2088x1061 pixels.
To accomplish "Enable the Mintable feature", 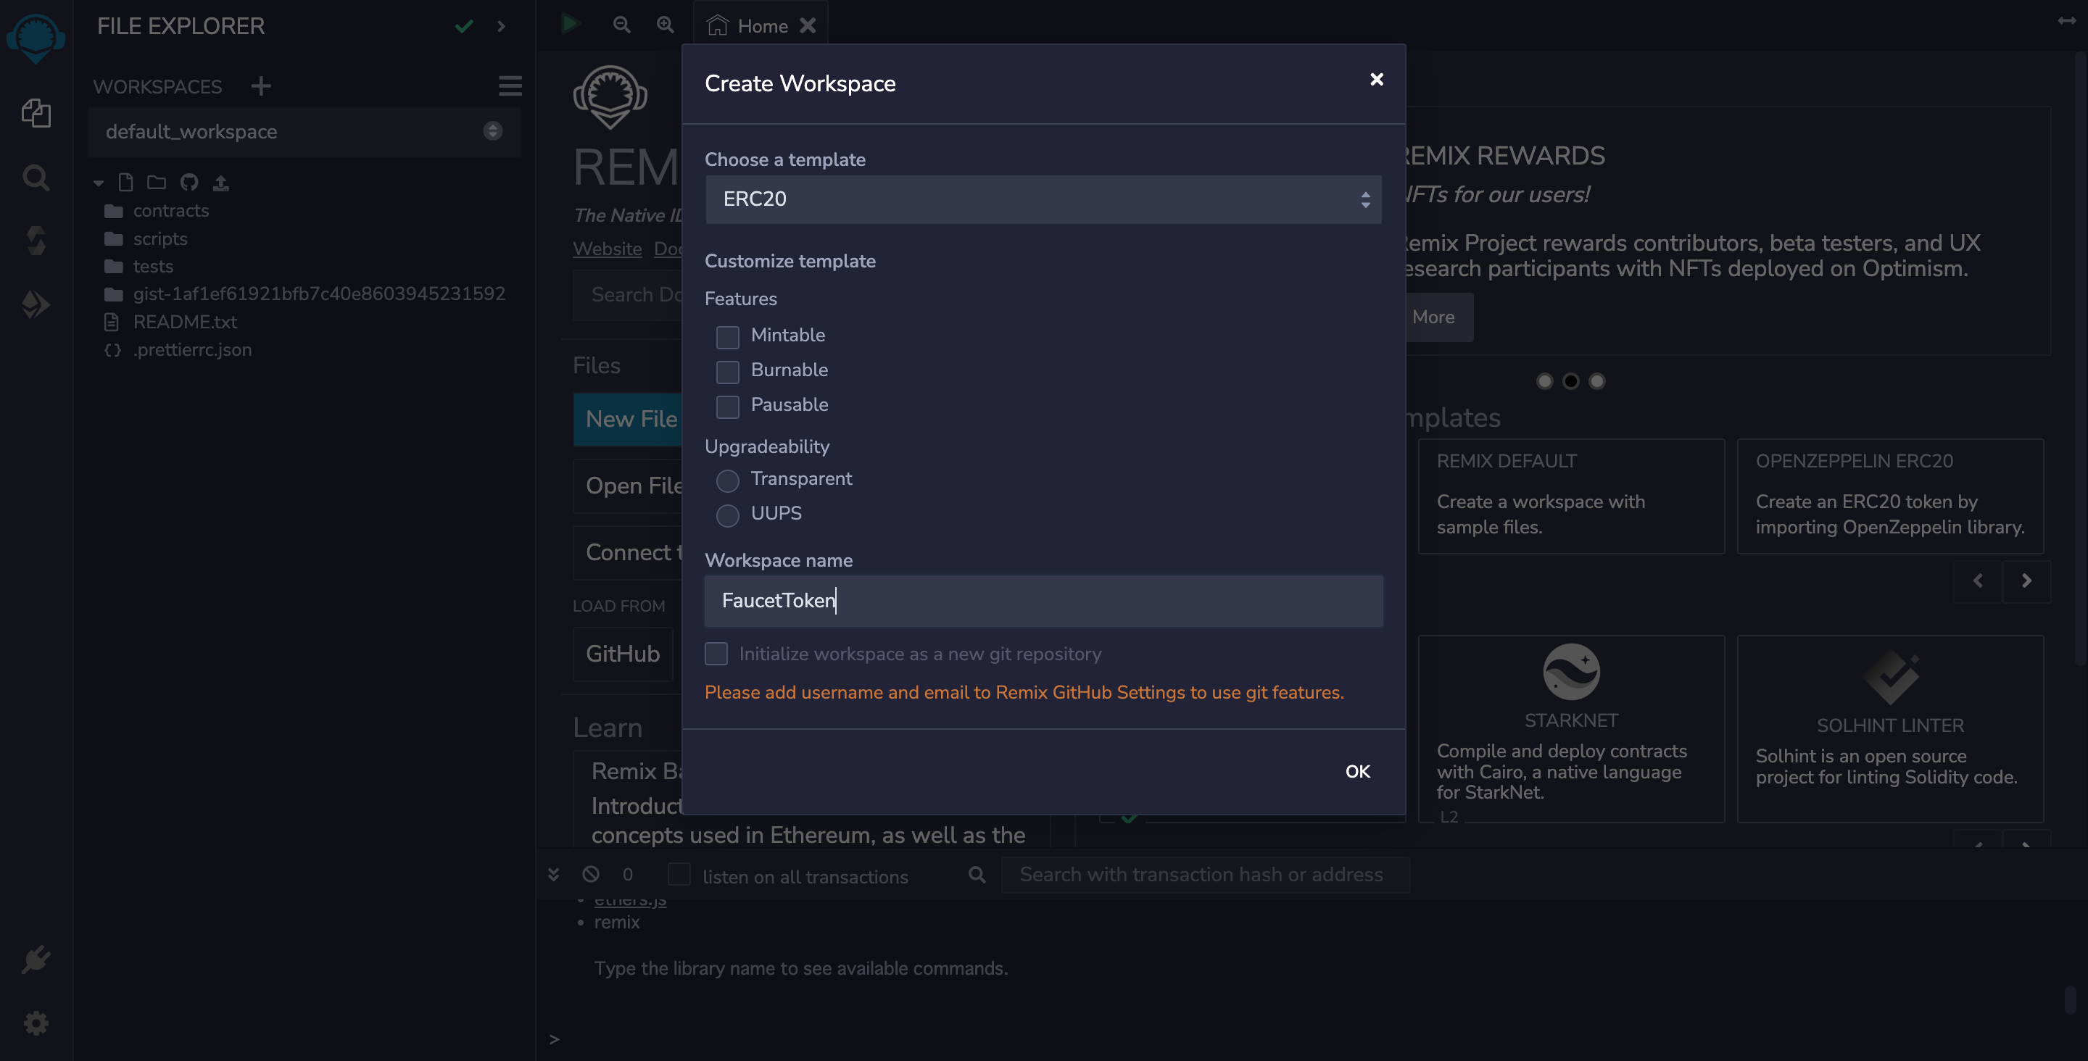I will pos(727,336).
